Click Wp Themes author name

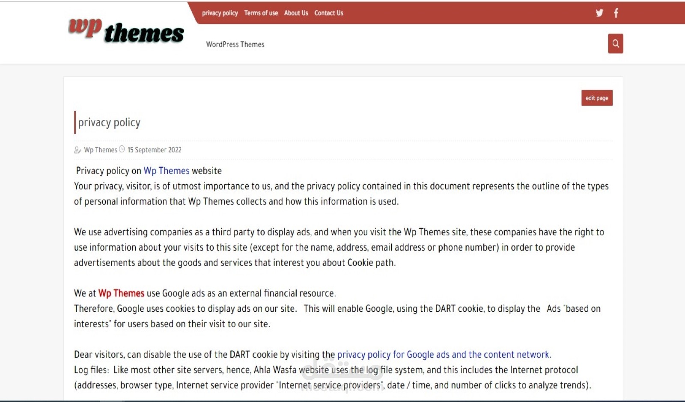point(101,150)
